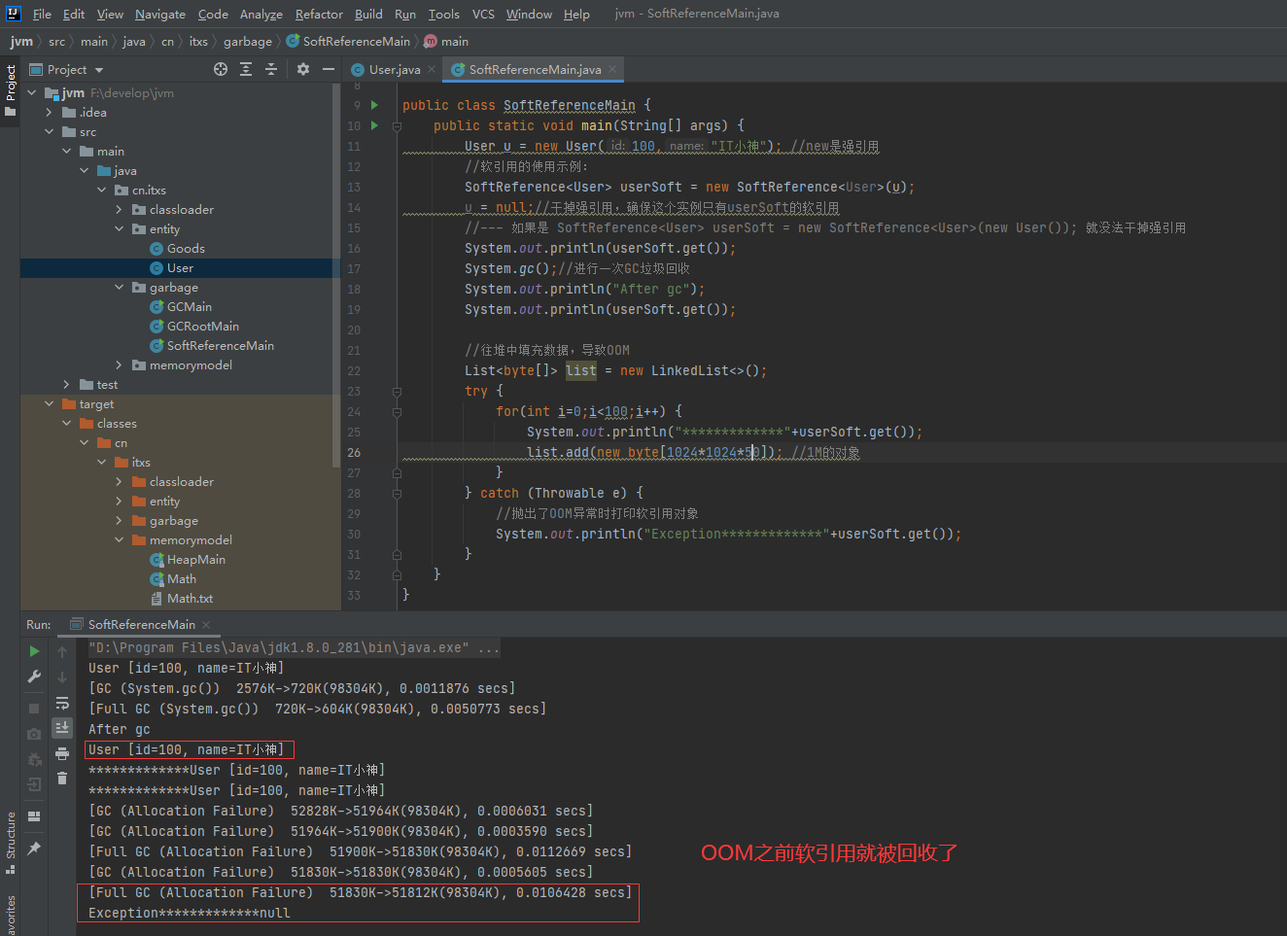Toggle the Project tool window sidebar button

11,90
